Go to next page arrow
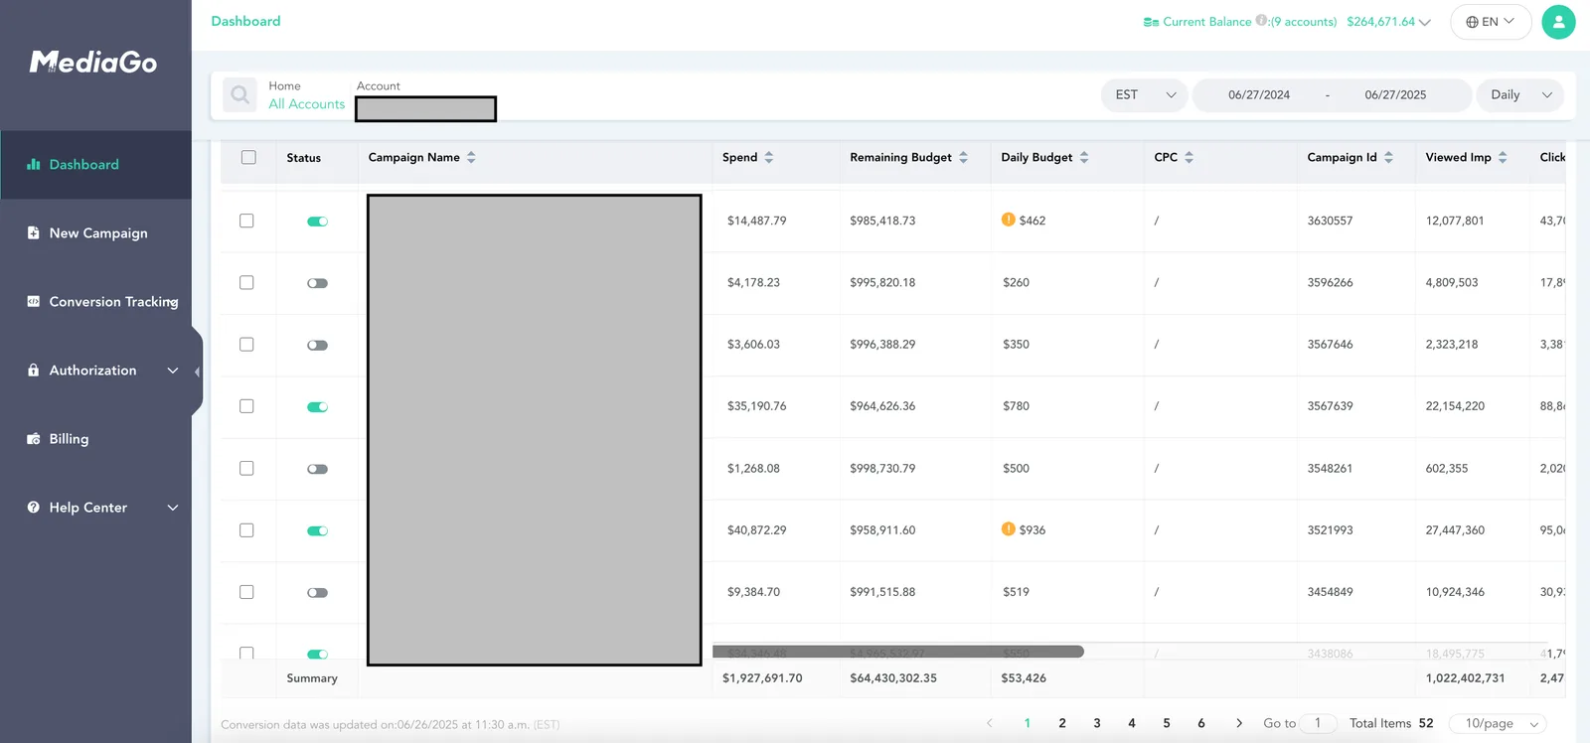This screenshot has height=743, width=1590. point(1238,723)
